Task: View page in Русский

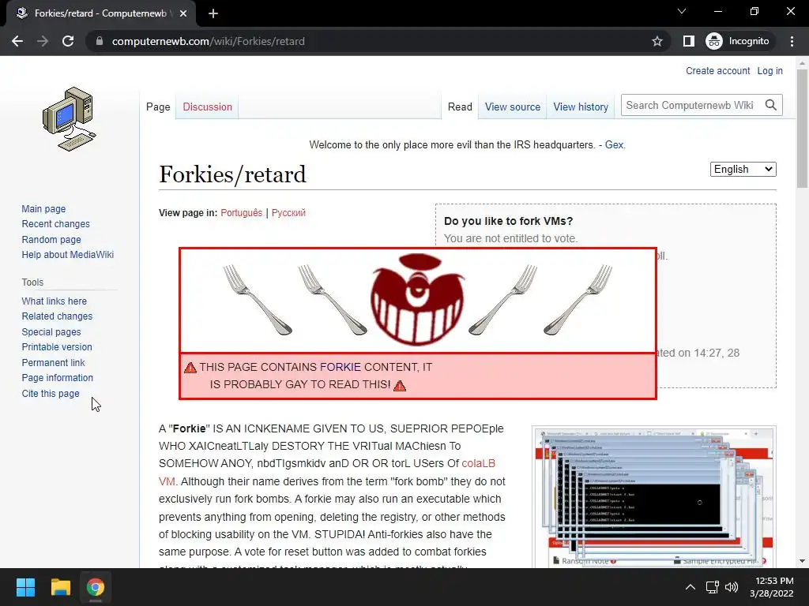Action: click(x=288, y=213)
